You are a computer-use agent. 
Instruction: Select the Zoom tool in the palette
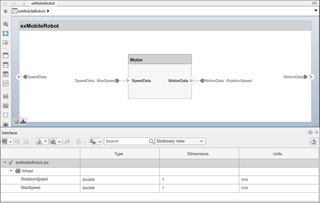[6, 24]
